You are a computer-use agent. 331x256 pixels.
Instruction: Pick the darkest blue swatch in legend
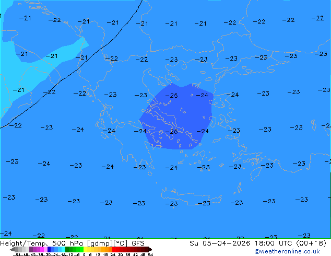click(49, 249)
